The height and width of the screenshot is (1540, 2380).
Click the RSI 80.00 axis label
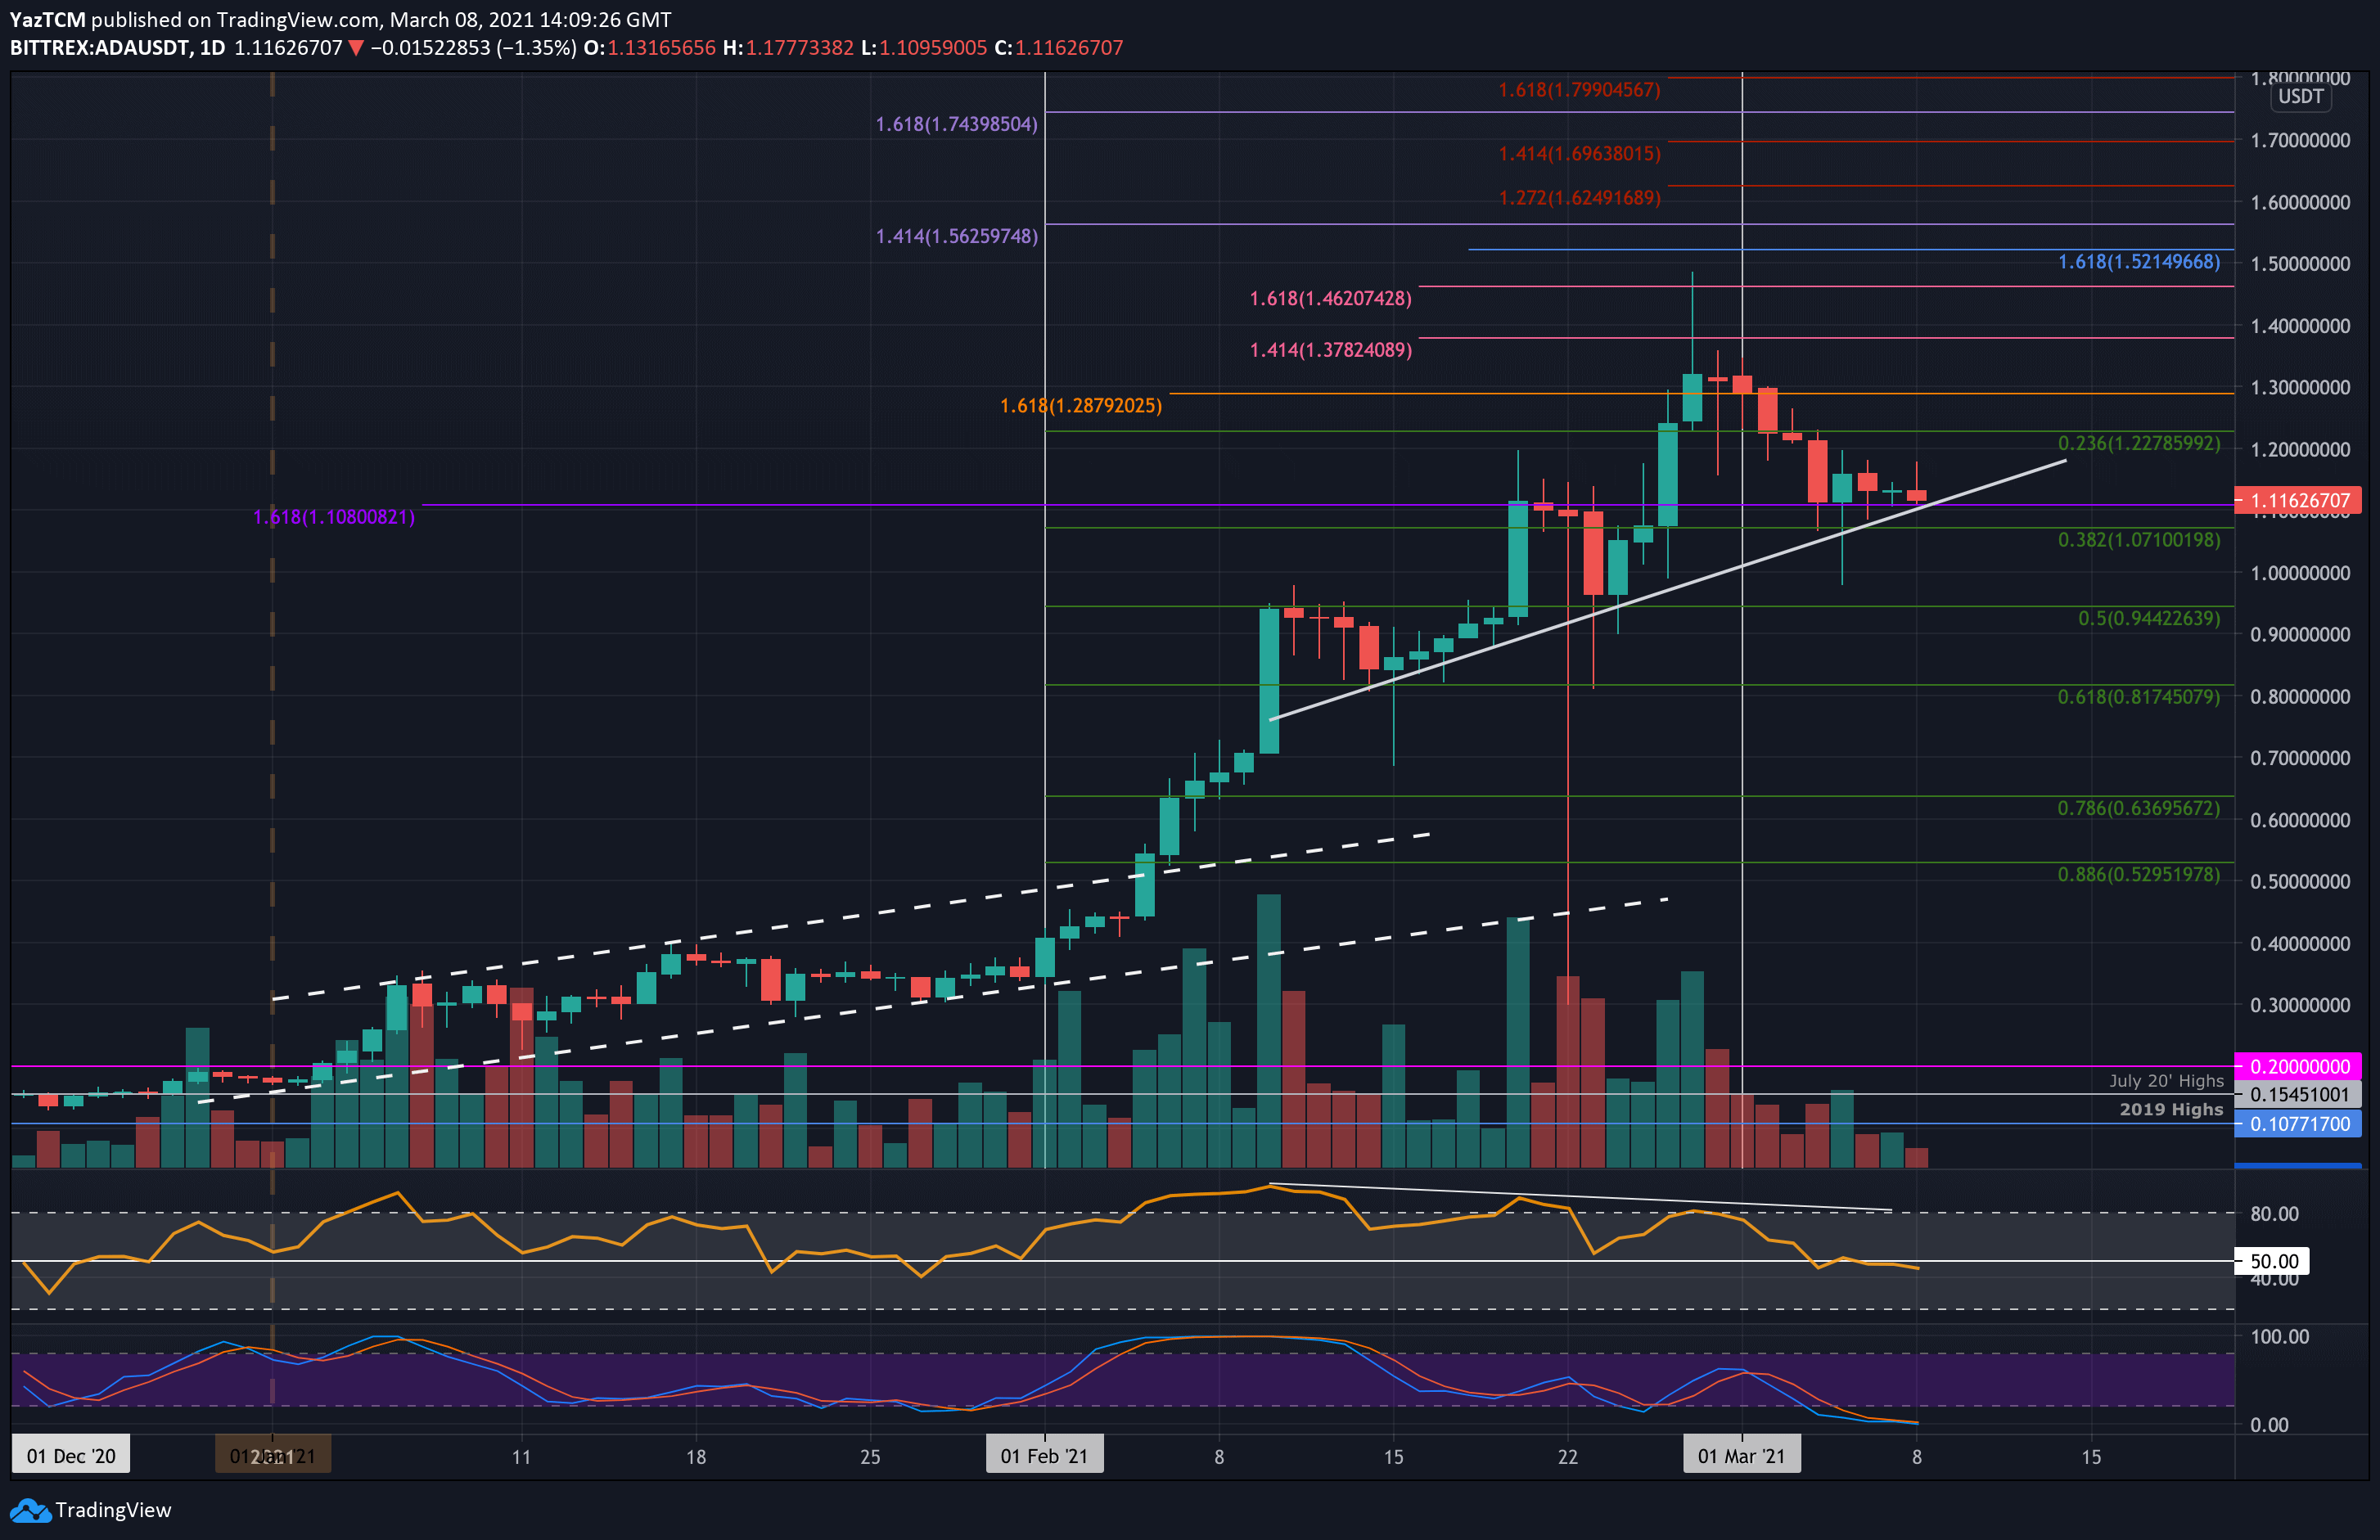2274,1213
